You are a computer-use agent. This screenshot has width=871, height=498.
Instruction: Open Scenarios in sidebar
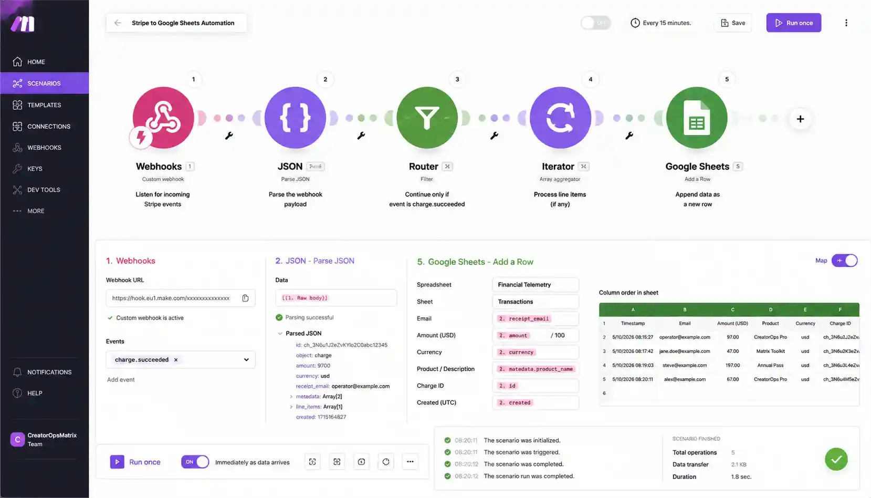click(x=44, y=83)
